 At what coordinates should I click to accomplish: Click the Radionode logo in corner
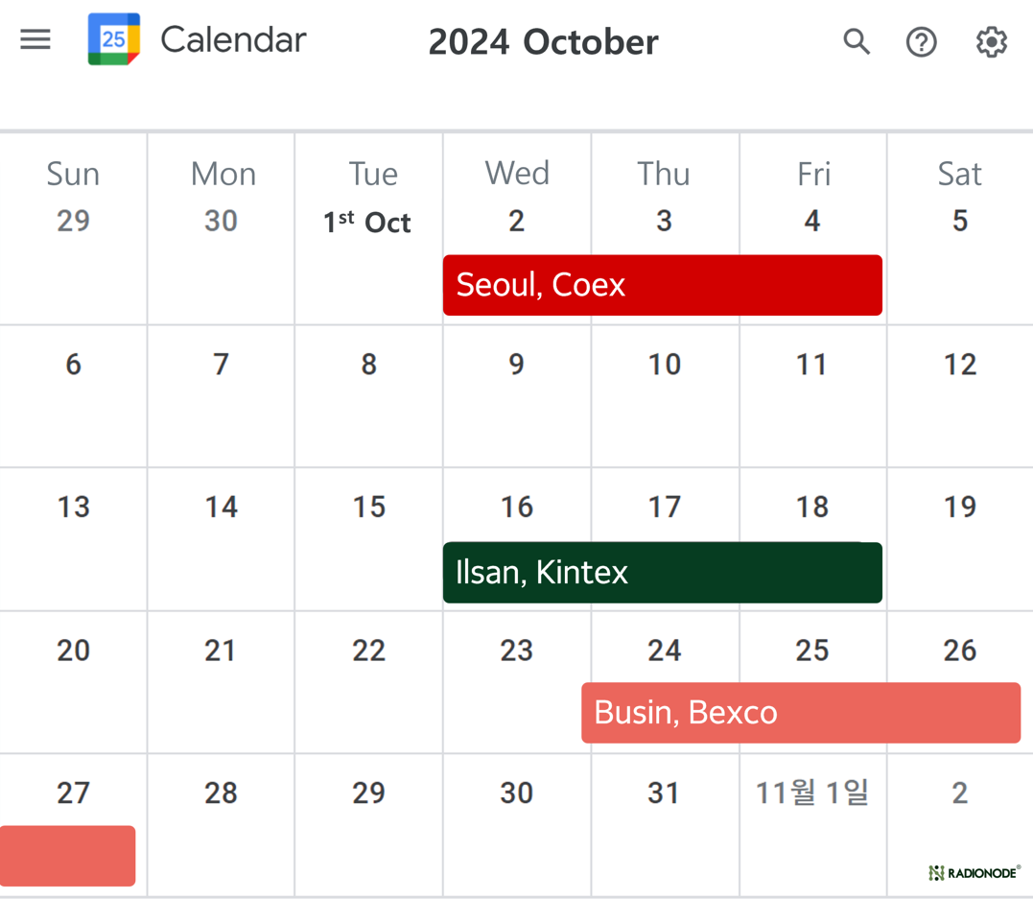(974, 873)
